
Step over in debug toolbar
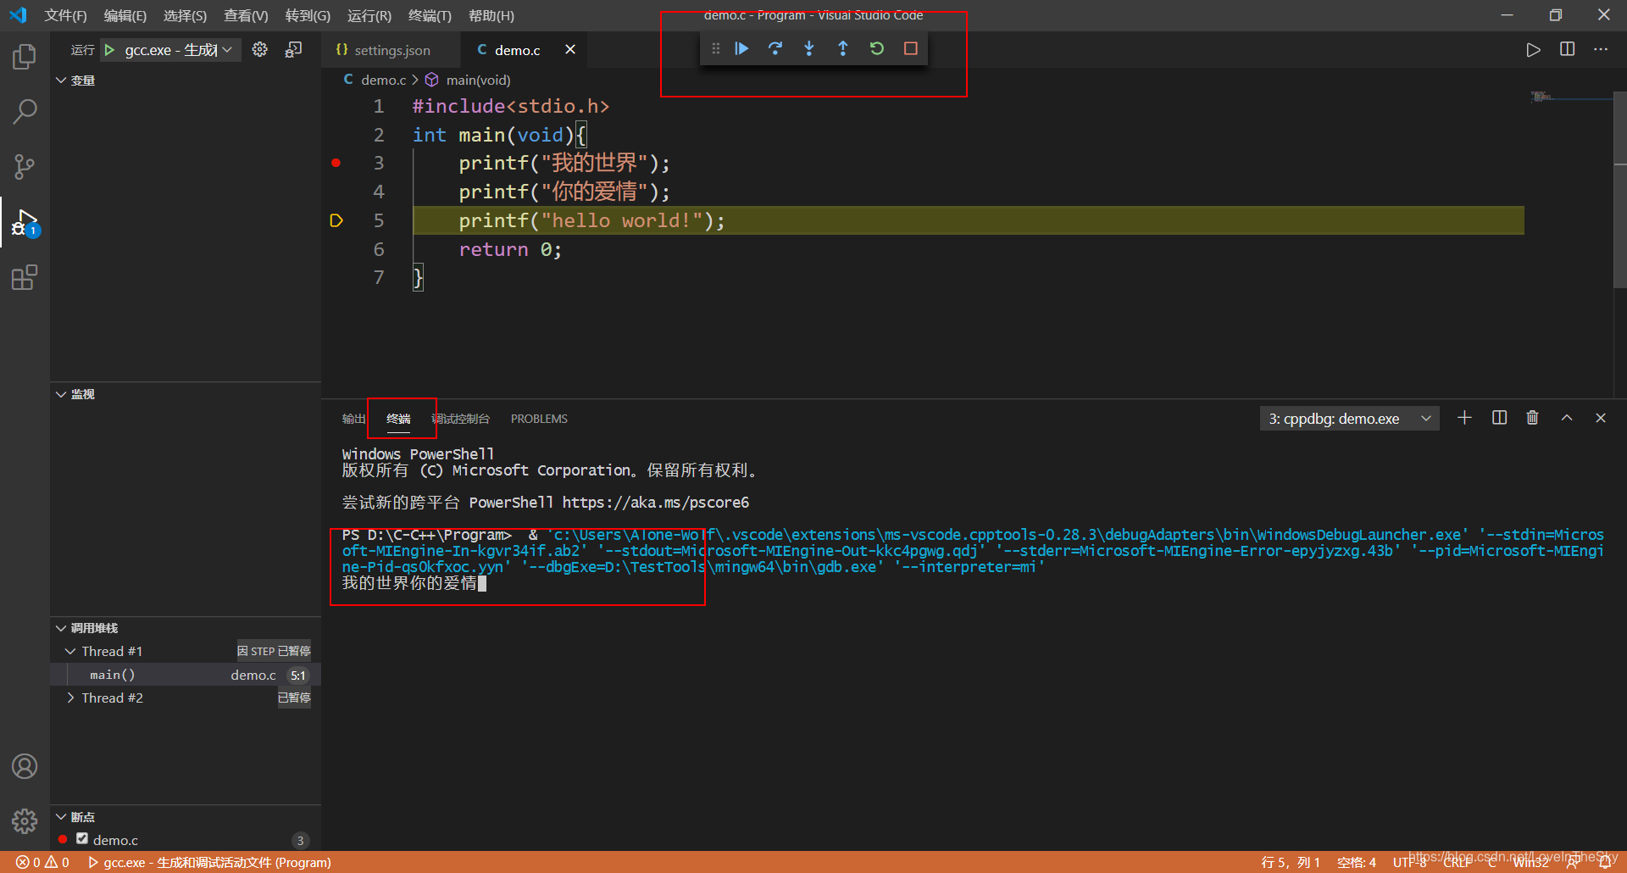tap(775, 48)
